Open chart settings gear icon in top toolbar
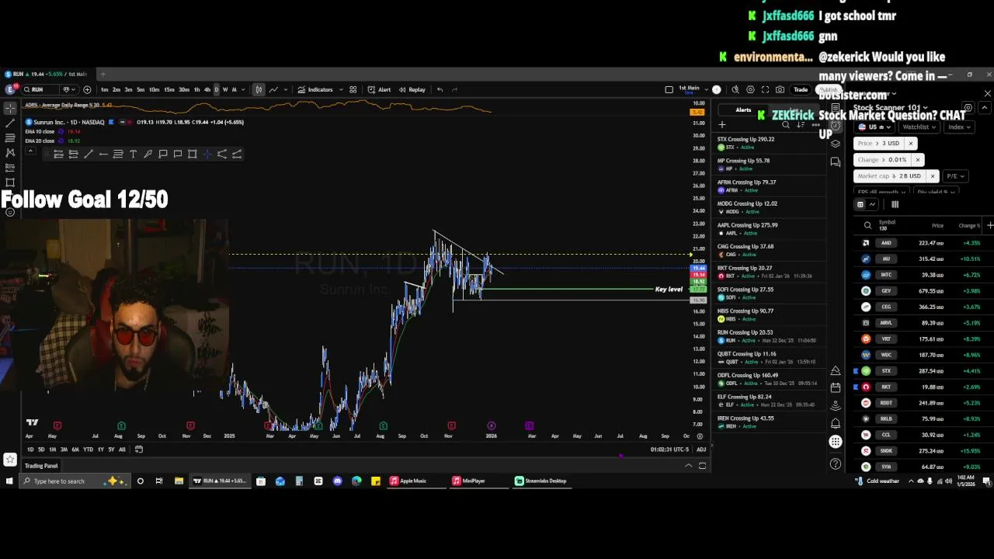This screenshot has height=559, width=994. click(x=750, y=89)
